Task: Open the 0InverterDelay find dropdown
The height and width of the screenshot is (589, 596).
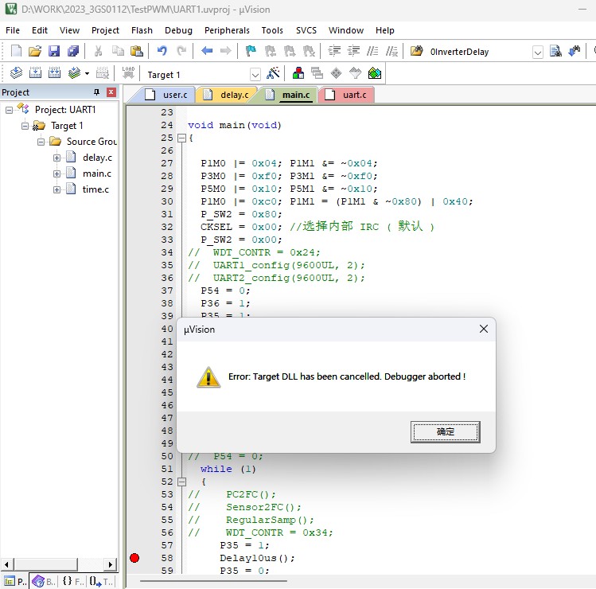Action: click(537, 52)
